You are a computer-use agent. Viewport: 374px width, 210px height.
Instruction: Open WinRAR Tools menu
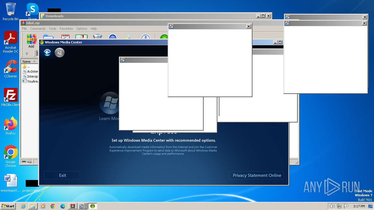(53, 29)
